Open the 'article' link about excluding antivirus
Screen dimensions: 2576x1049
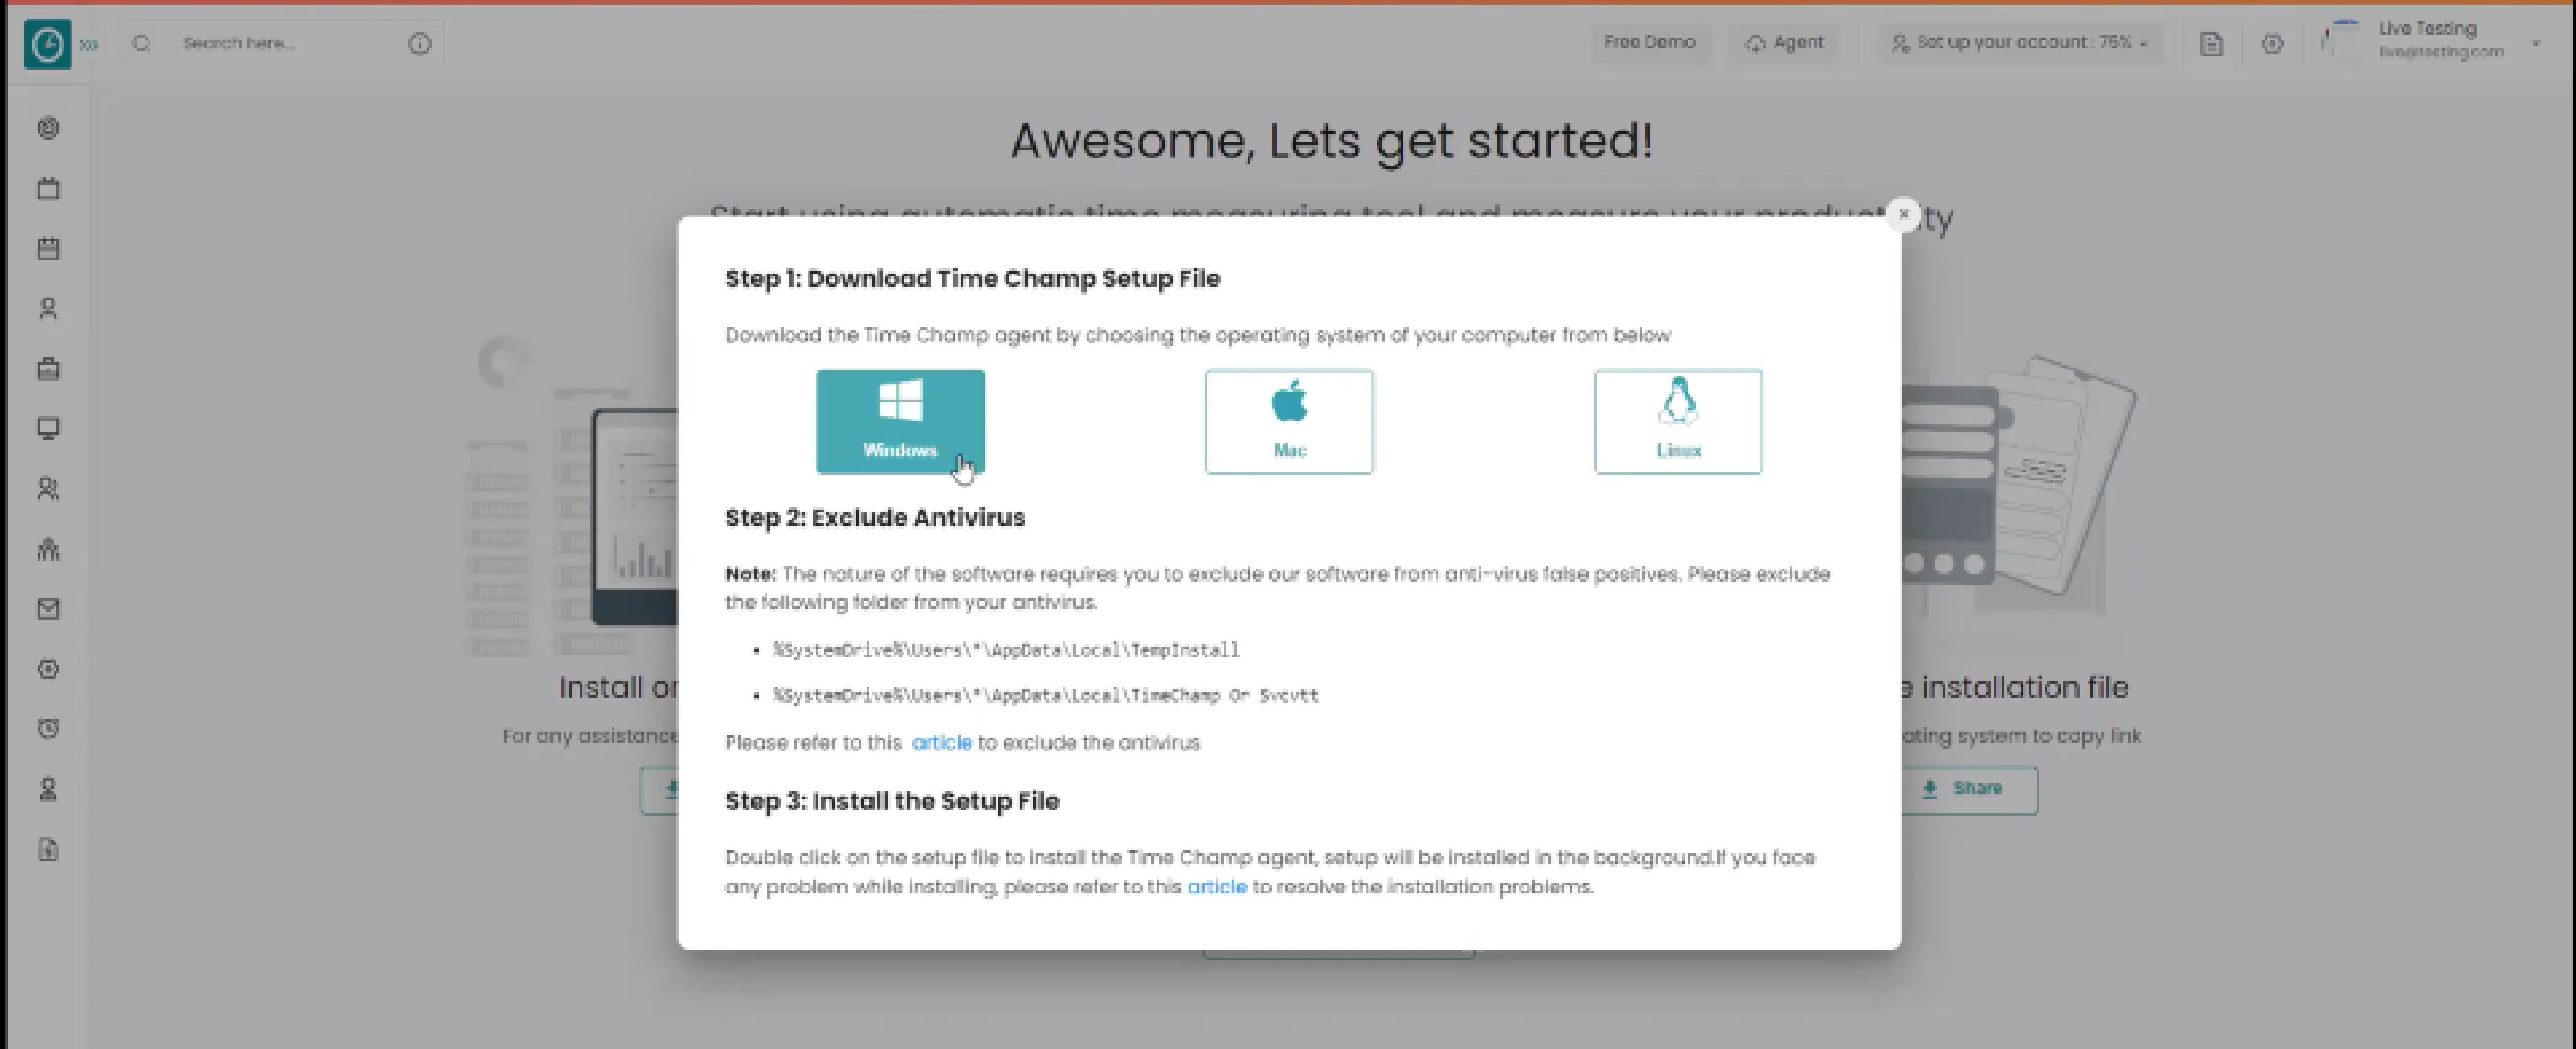point(941,742)
